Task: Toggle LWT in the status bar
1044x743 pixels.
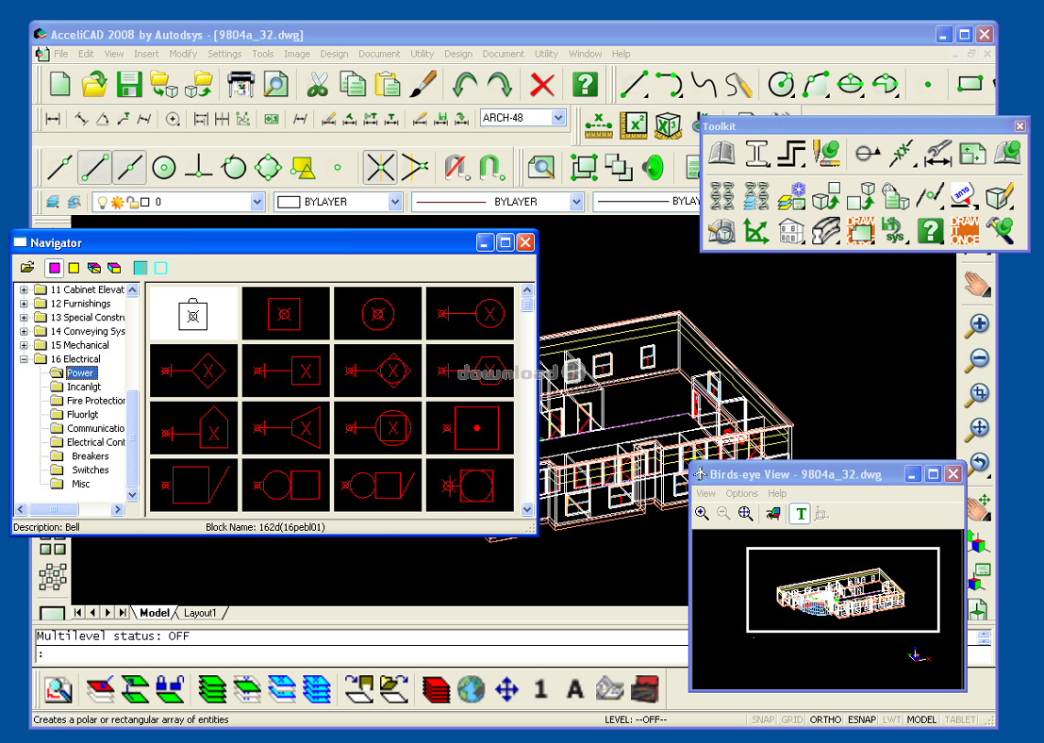Action: 891,719
